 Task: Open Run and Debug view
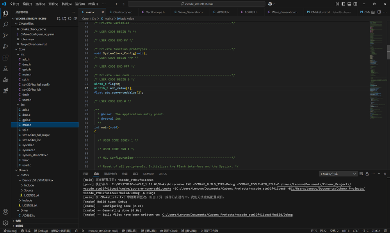pos(5,47)
